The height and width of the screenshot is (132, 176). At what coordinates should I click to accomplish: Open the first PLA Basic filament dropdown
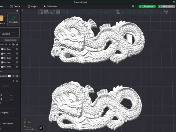click(8, 49)
